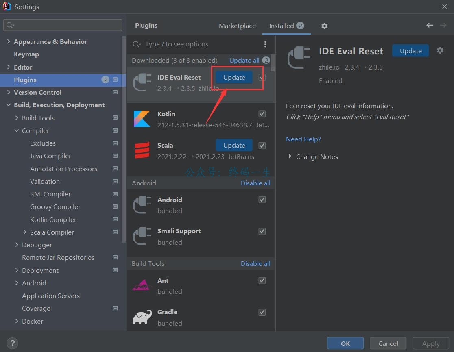The width and height of the screenshot is (454, 352).
Task: Click the help question mark button
Action: [12, 343]
